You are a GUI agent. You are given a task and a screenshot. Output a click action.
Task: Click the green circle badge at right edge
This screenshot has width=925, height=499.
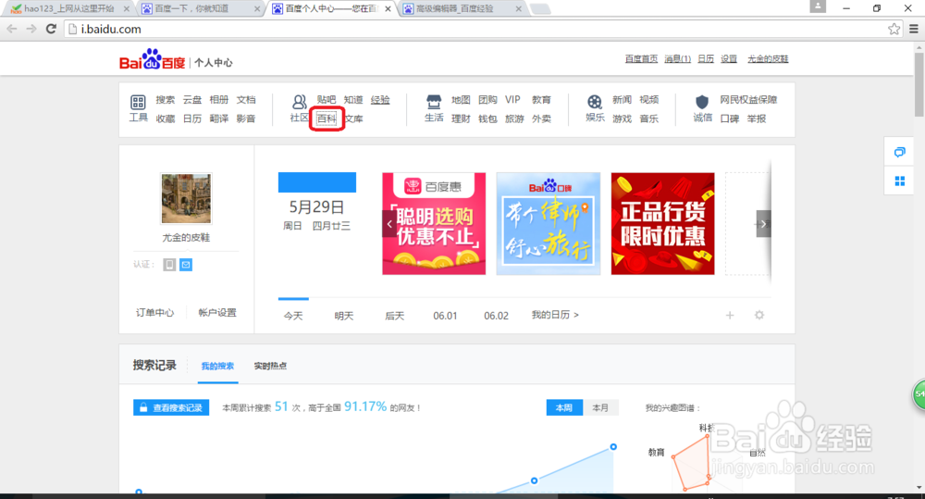tap(919, 394)
